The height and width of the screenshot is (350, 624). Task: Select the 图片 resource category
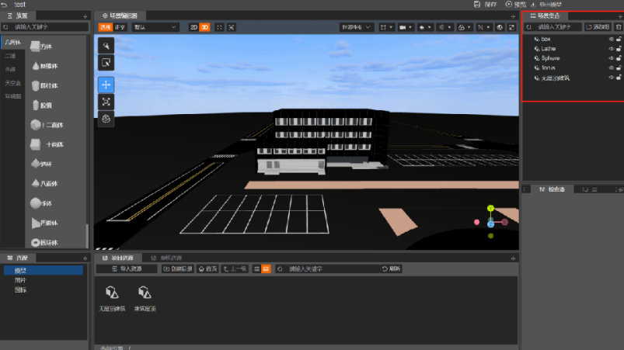pyautogui.click(x=21, y=280)
